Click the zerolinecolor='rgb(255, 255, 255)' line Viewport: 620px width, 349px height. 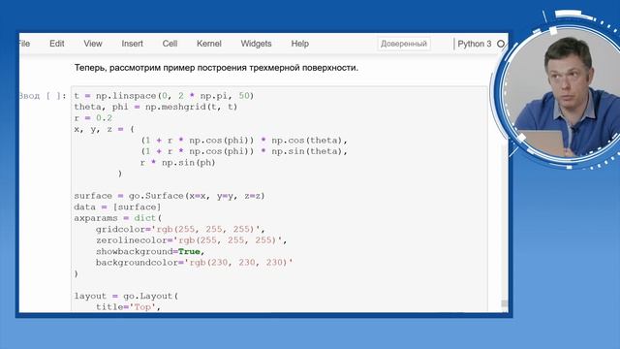[191, 240]
